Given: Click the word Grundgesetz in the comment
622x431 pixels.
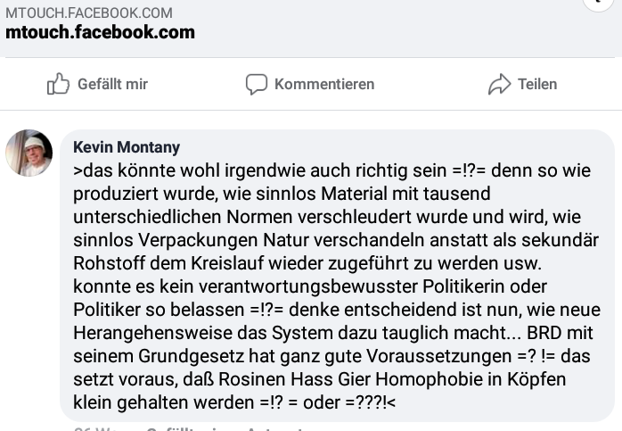Looking at the screenshot, I should click(191, 356).
